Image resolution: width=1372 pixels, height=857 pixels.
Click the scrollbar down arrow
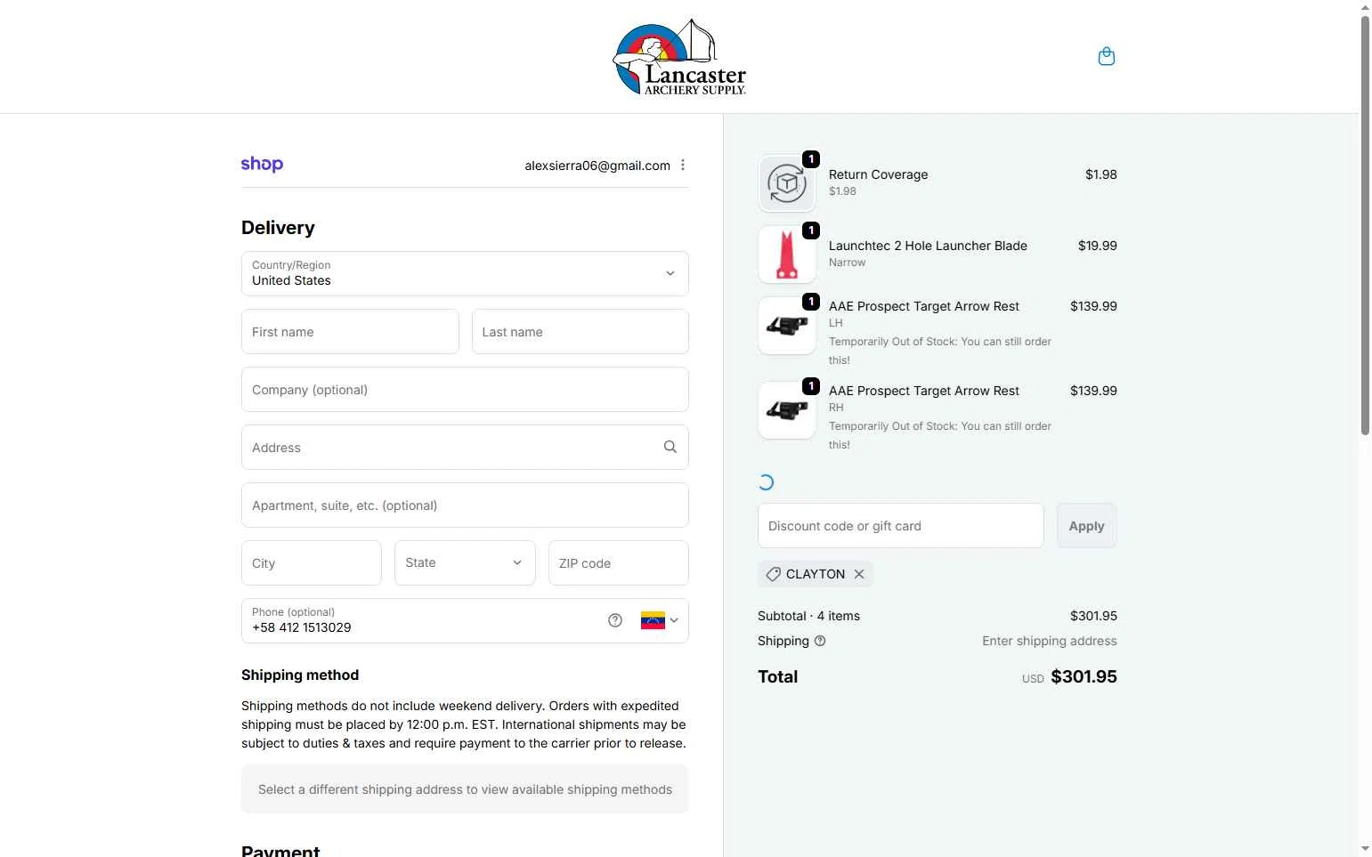[1365, 849]
